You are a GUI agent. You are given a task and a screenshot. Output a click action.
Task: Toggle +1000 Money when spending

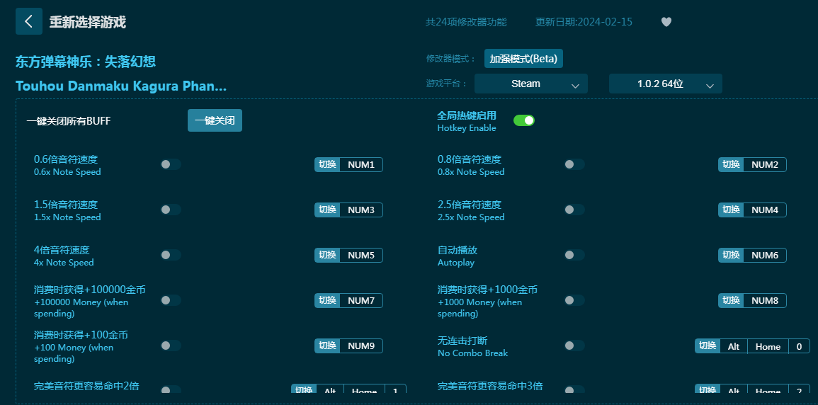click(574, 300)
